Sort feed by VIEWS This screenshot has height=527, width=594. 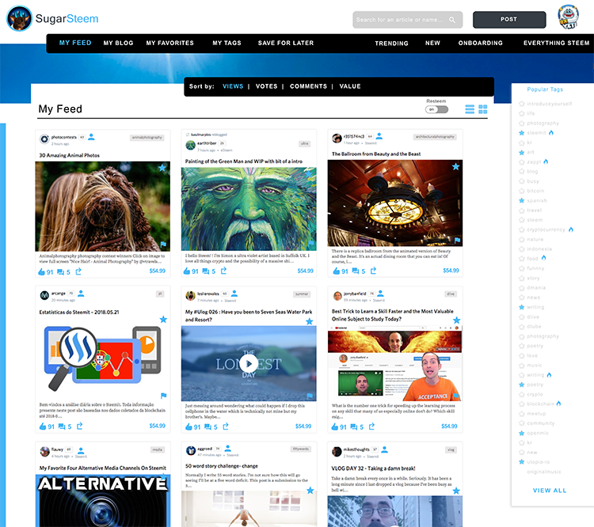(x=233, y=86)
